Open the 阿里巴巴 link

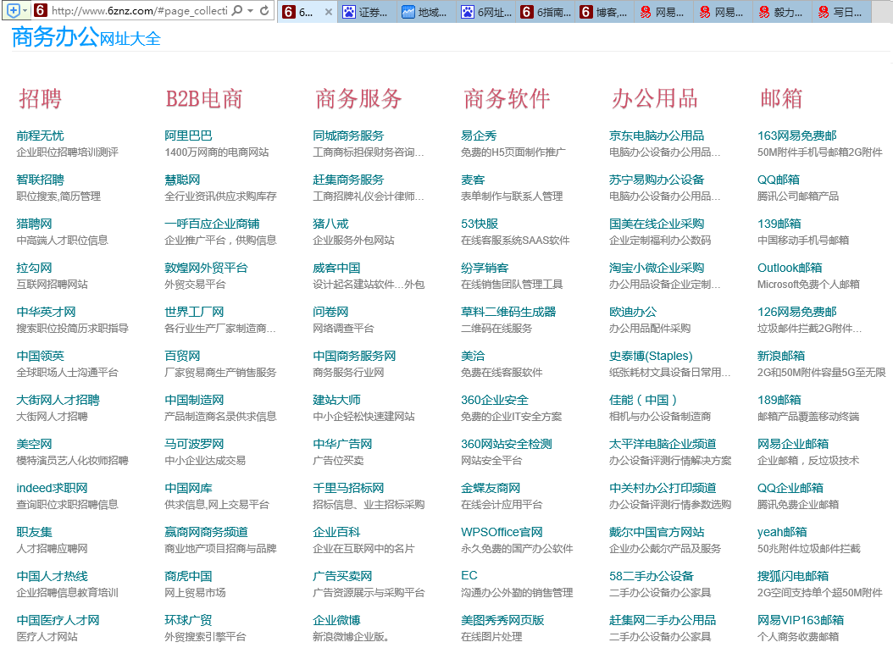pyautogui.click(x=188, y=136)
